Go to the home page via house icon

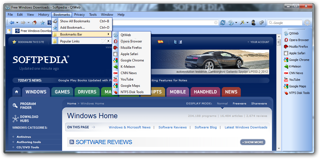pyautogui.click(x=35, y=23)
